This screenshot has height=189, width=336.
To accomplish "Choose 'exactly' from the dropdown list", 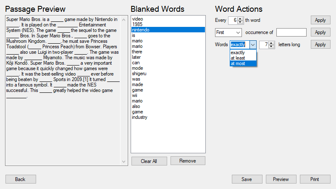I will pyautogui.click(x=243, y=52).
